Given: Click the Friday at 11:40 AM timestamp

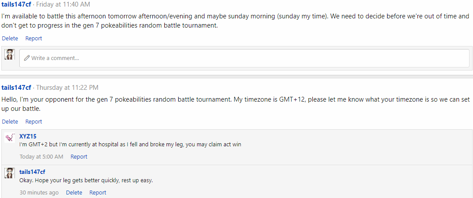Looking at the screenshot, I should point(63,4).
